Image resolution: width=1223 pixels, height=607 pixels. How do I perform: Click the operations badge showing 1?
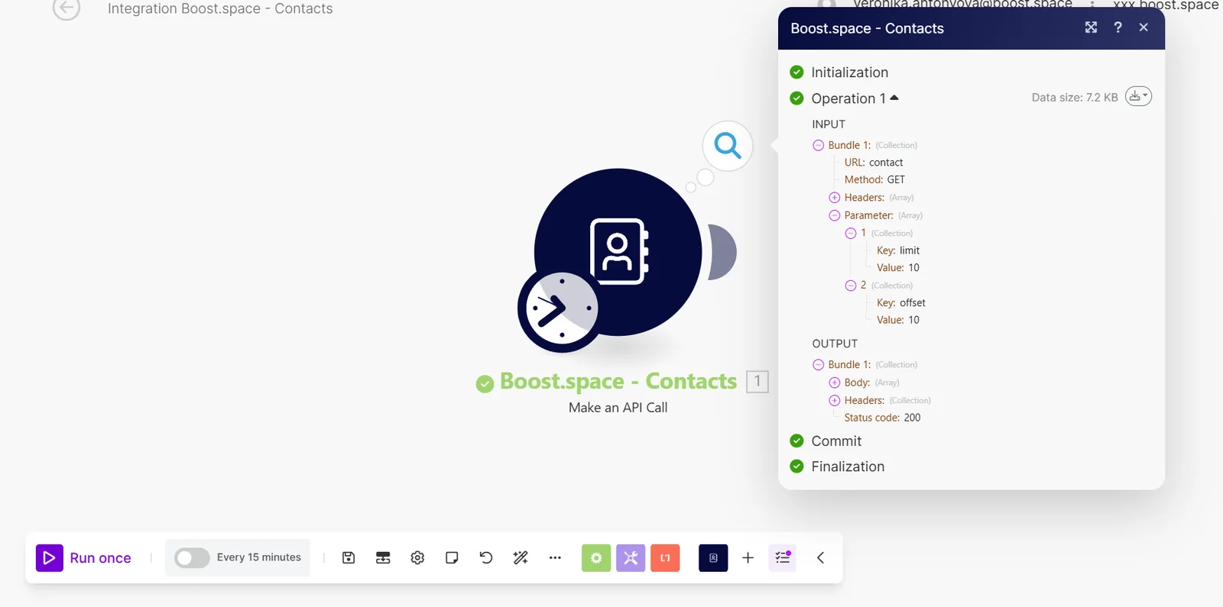[x=757, y=381]
